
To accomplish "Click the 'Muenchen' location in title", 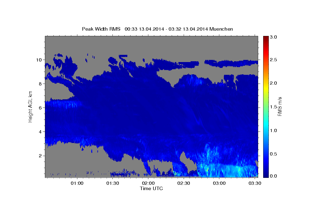I will coord(221,29).
